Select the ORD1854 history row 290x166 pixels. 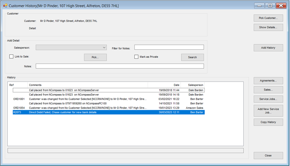point(105,108)
